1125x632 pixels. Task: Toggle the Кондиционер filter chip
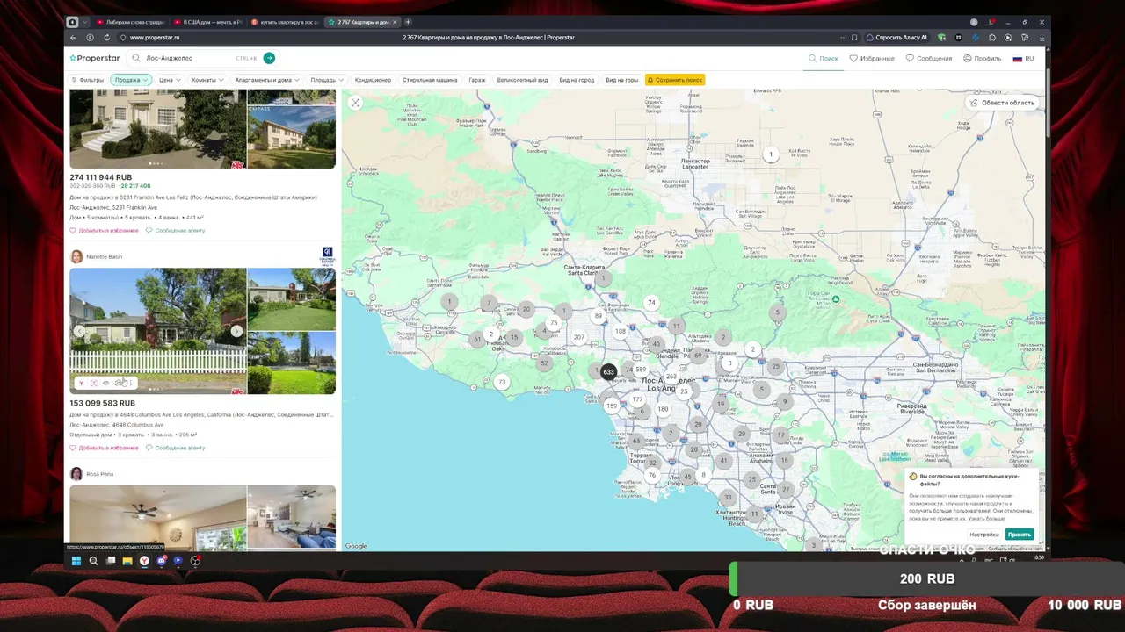374,80
